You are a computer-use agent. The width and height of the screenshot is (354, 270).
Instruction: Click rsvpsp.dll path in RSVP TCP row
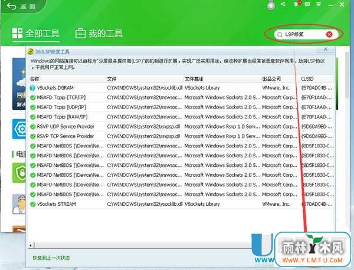pos(143,136)
